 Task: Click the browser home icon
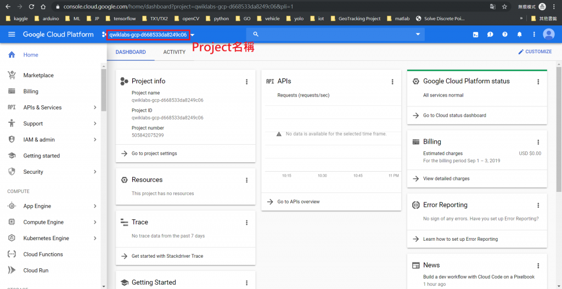tap(43, 7)
